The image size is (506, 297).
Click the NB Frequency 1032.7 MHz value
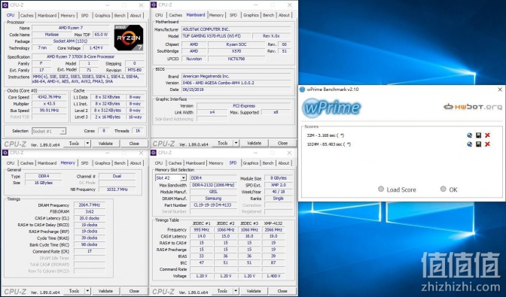pos(117,189)
